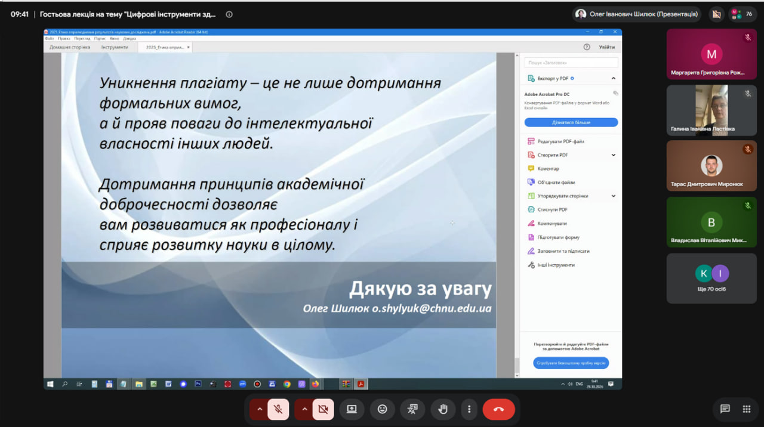Select presenter chip Олег Іванович Шилюк
The width and height of the screenshot is (764, 427).
pos(637,14)
